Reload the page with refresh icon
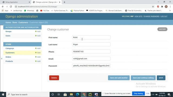173x97 pixels. coord(11,6)
